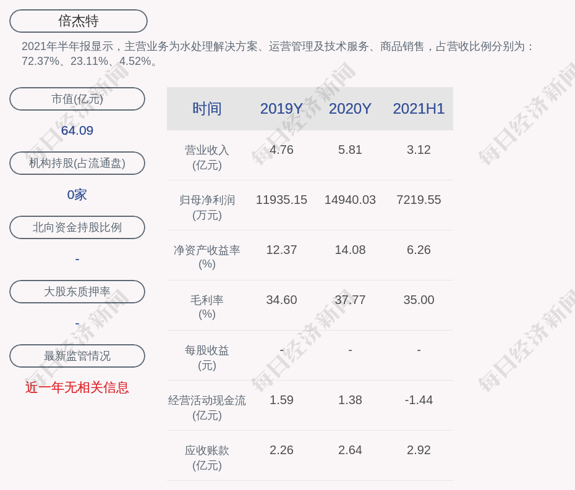575x490 pixels.
Task: Select receivables value 2.26
Action: pos(281,450)
